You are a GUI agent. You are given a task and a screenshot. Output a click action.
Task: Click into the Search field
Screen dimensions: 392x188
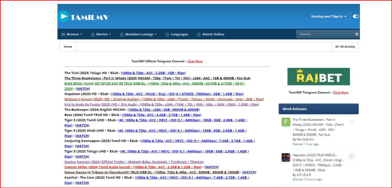click(x=325, y=34)
